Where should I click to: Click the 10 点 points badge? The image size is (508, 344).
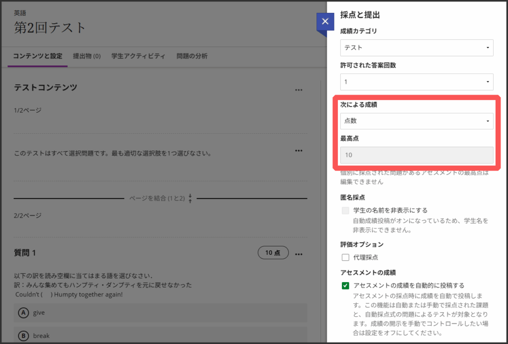[273, 253]
